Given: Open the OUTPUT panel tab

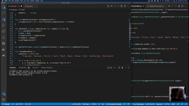Looking at the screenshot, I should (x=35, y=68).
